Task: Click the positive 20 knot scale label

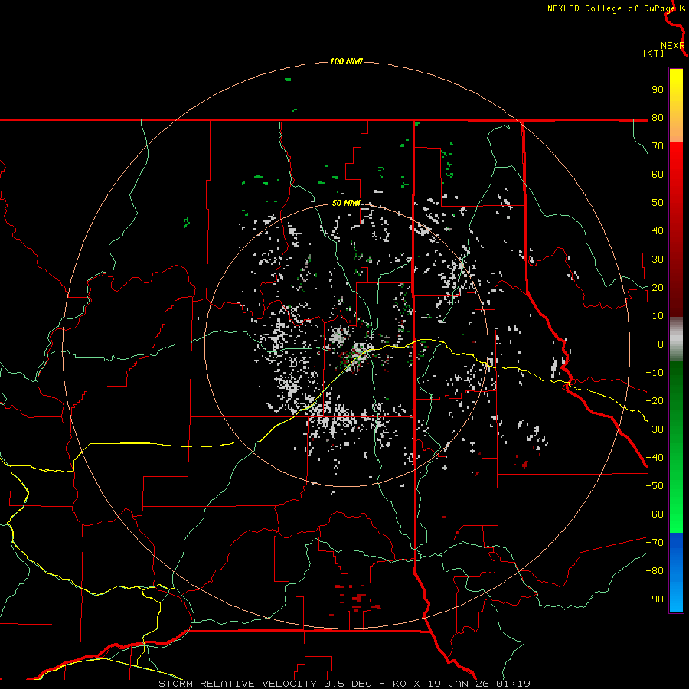Action: point(658,287)
